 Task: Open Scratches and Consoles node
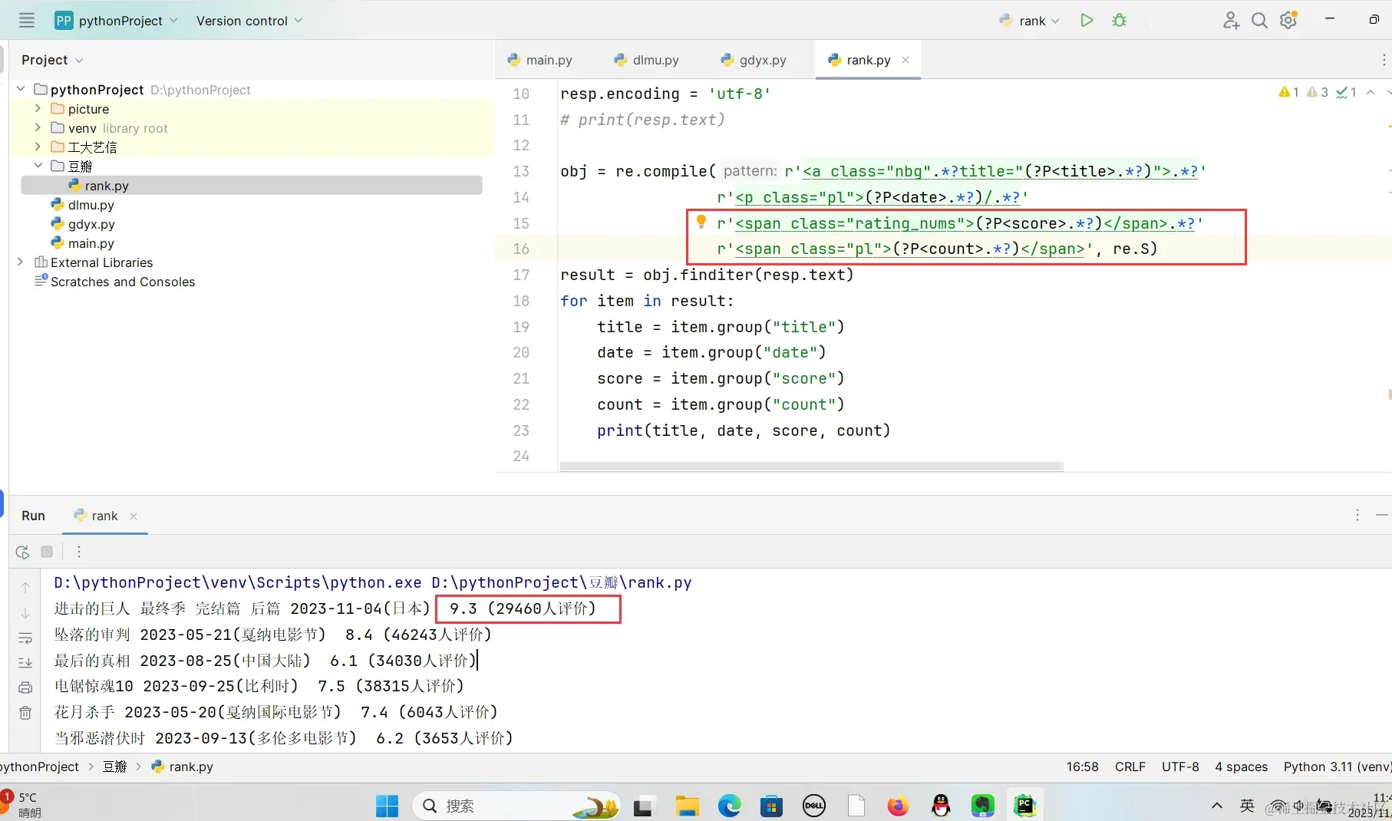coord(115,282)
